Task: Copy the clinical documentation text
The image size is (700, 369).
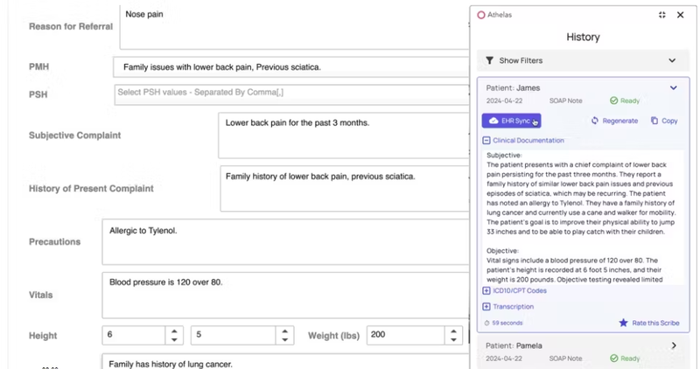Action: pyautogui.click(x=664, y=121)
